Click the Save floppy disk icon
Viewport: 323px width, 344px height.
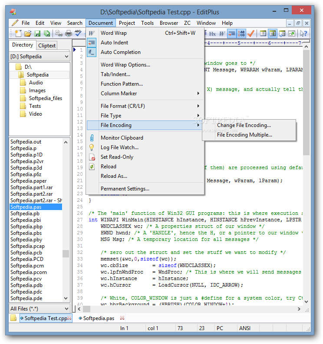(37, 33)
